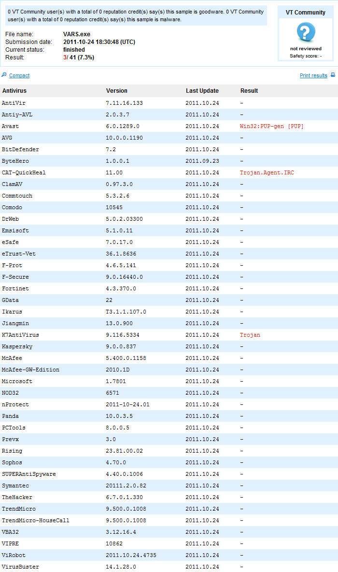Click Ikarus version T3.1.1.107.0

coord(126,312)
